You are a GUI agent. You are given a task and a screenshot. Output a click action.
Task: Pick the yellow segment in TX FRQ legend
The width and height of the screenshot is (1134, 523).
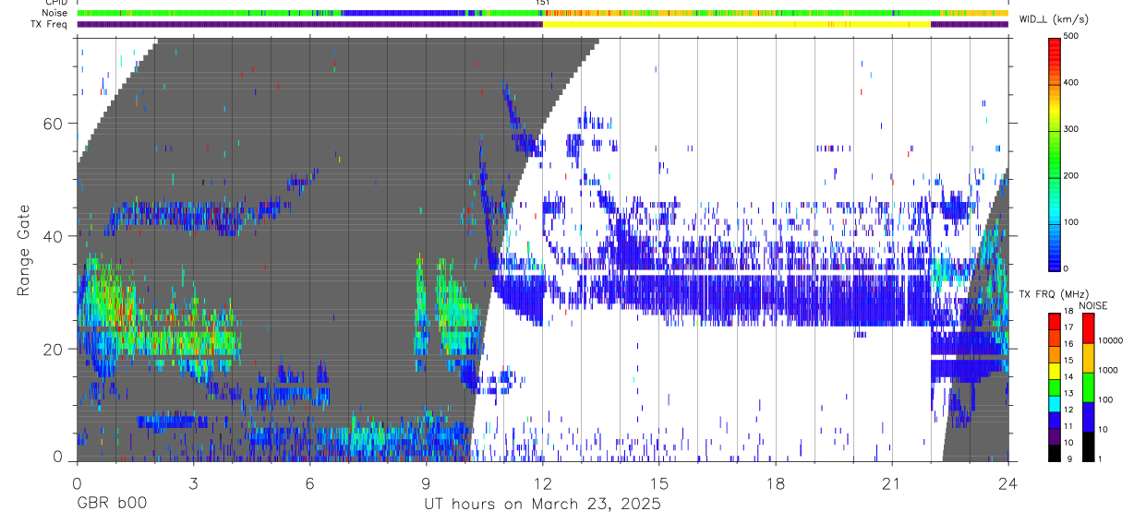[1055, 370]
